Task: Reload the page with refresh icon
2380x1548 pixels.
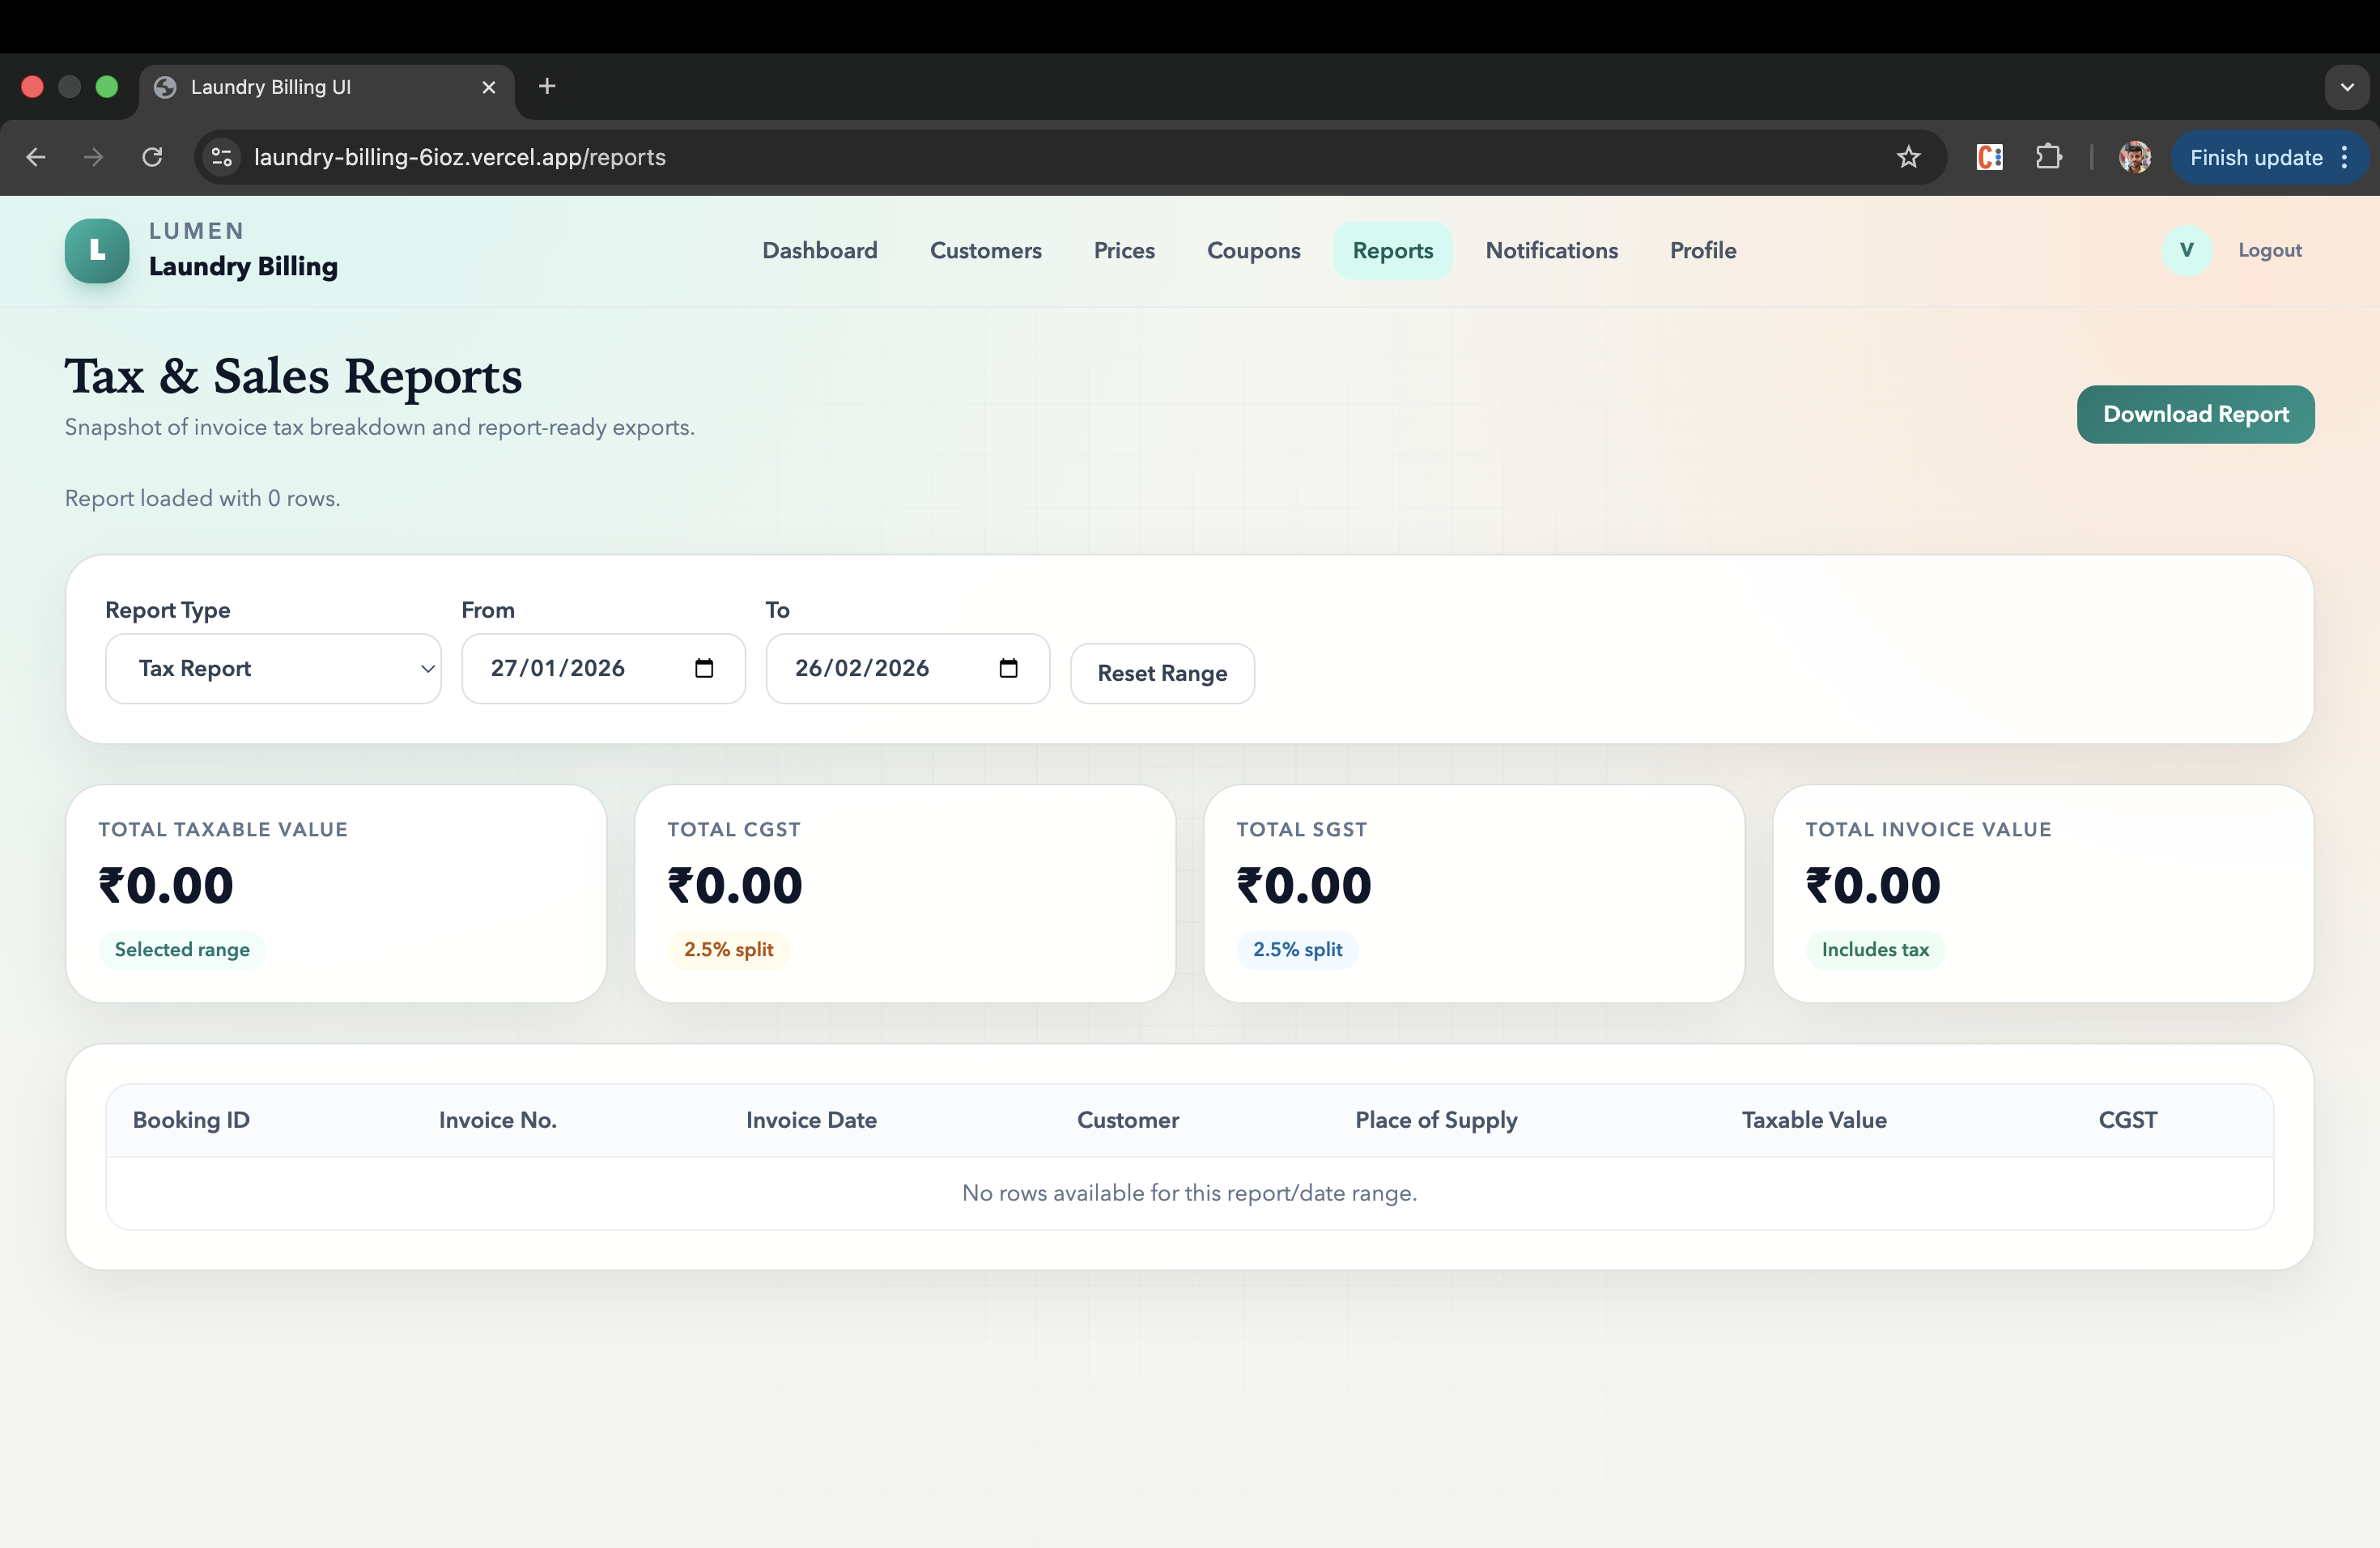Action: click(152, 157)
